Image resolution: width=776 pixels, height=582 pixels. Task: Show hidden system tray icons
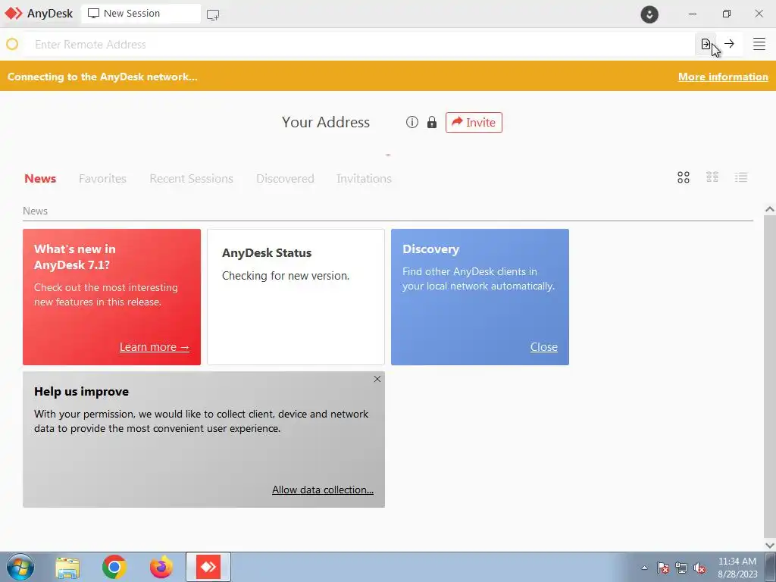point(644,568)
